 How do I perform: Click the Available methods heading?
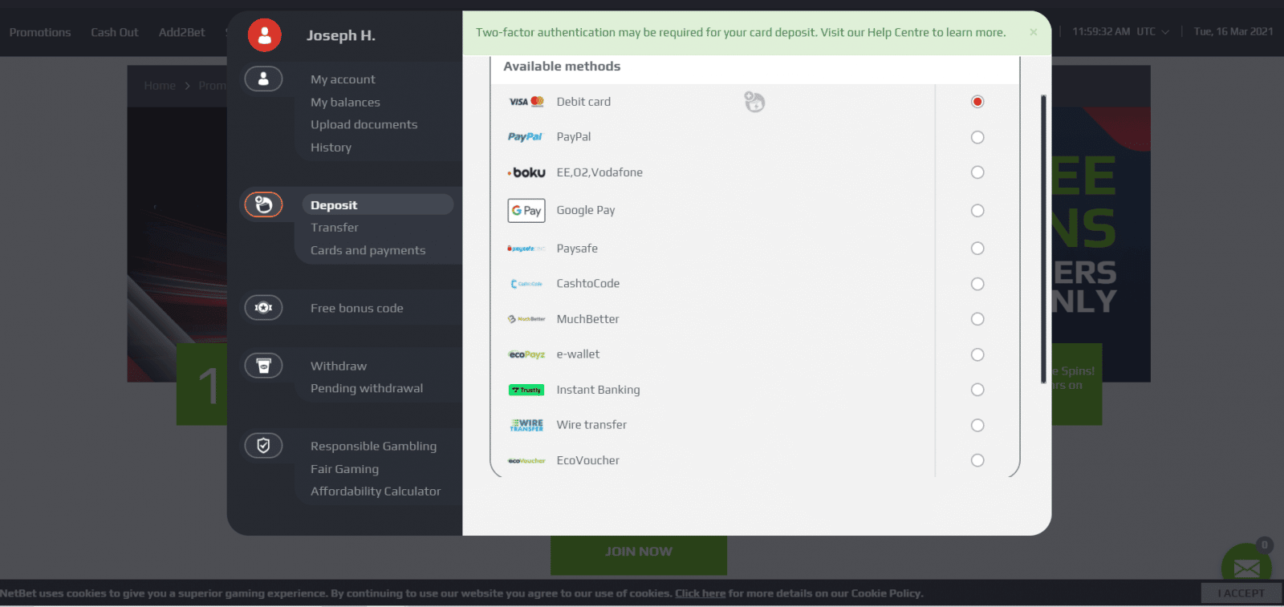[x=562, y=67]
